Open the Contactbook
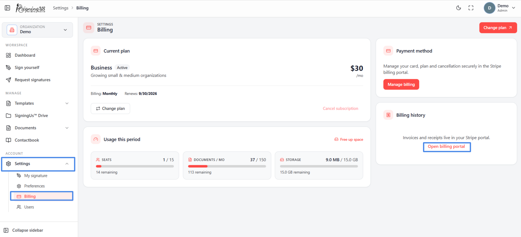This screenshot has height=237, width=521. tap(37, 140)
